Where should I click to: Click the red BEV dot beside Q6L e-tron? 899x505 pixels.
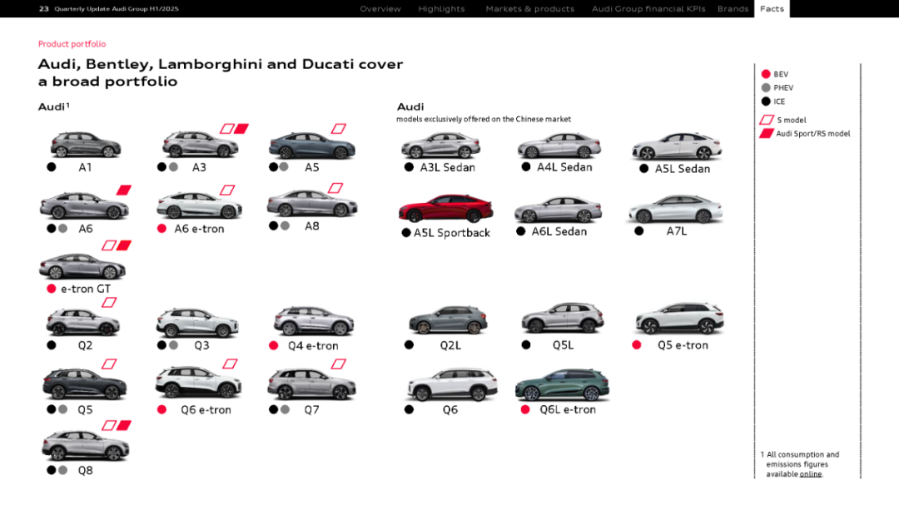525,409
